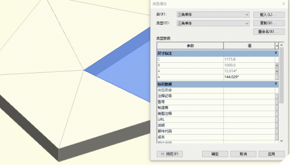
Task: Click the 取消 cancel button
Action: pos(243,154)
